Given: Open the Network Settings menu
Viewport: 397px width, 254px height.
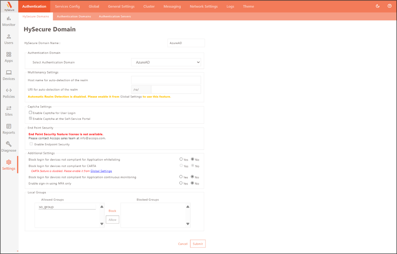Looking at the screenshot, I should click(204, 7).
